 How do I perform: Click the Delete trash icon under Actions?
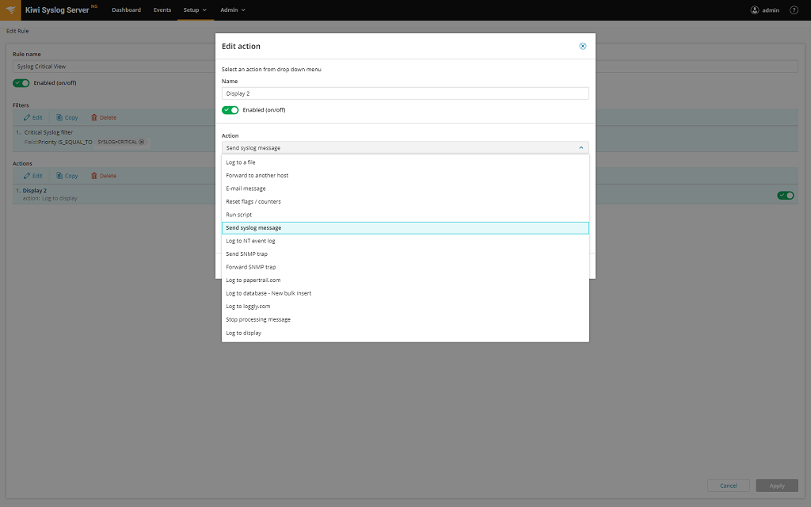coord(104,175)
